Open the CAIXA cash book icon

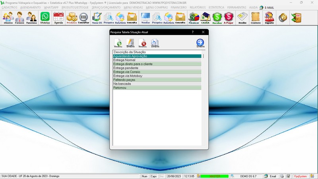point(205,18)
